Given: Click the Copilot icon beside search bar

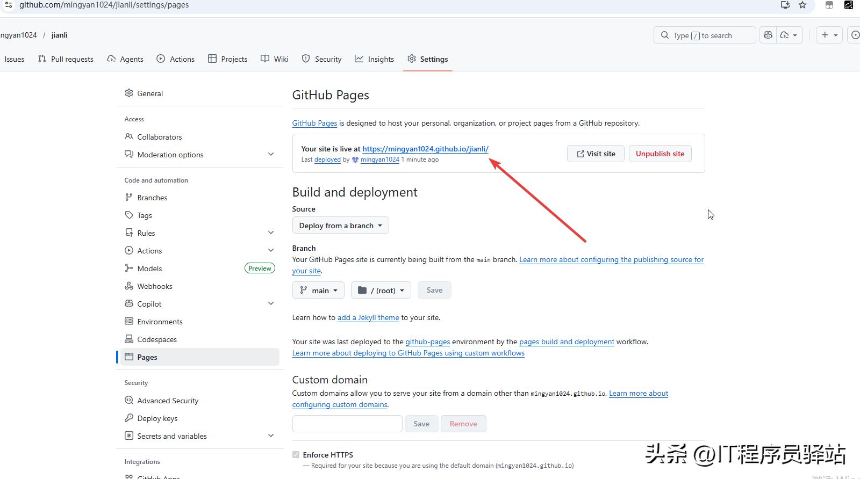Looking at the screenshot, I should pos(768,35).
